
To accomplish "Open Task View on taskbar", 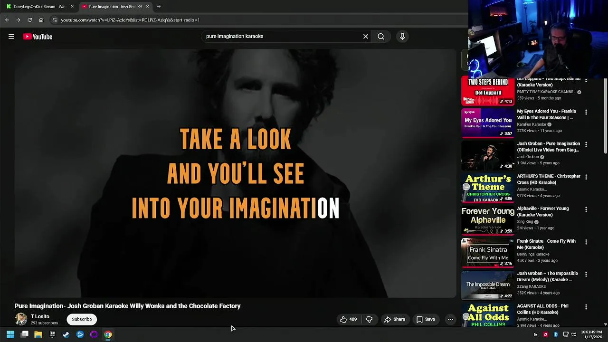I will pos(25,334).
